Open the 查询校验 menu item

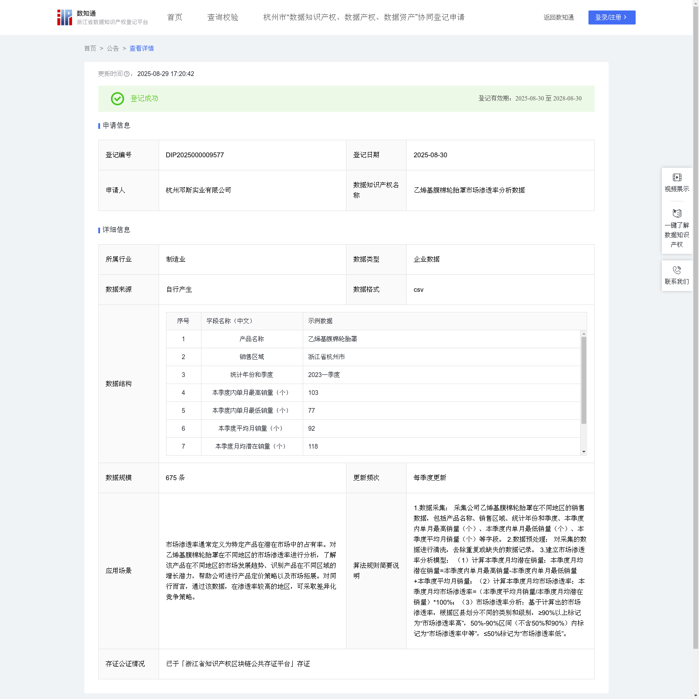pos(223,17)
